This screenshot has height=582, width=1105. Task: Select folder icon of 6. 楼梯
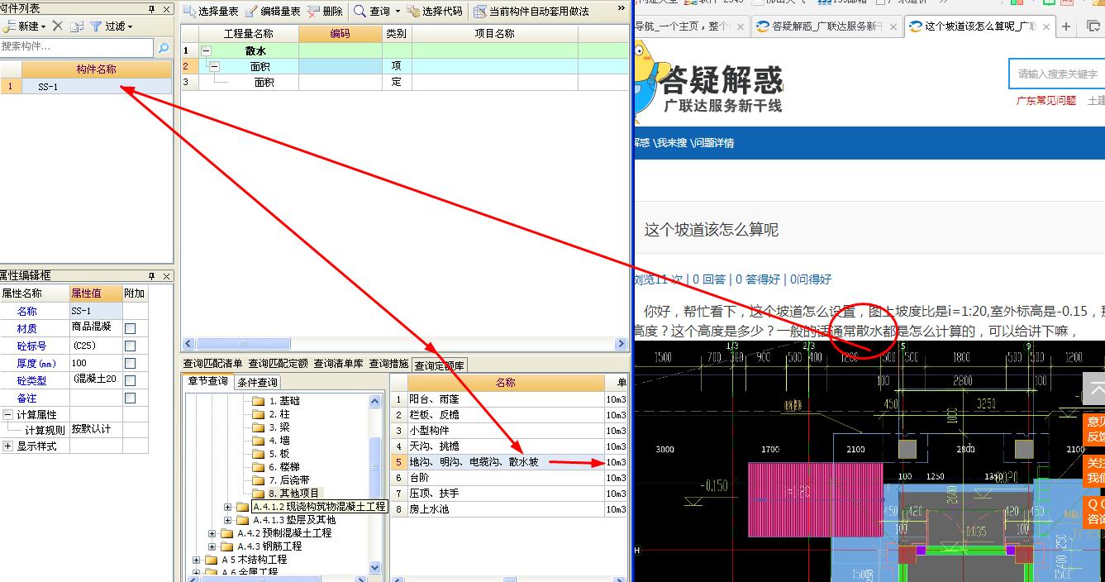(x=258, y=467)
